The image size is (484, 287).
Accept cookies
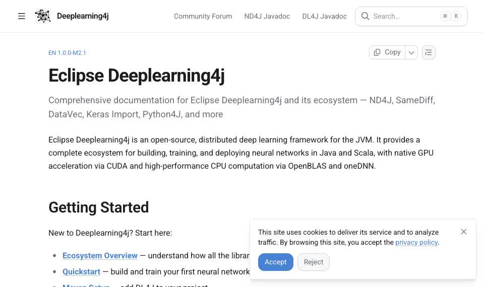[276, 262]
